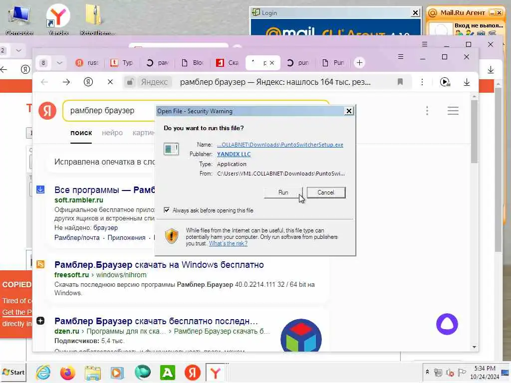511x383 pixels.
Task: Open the PuntoSwitcherSetup.exe name link
Action: click(280, 145)
